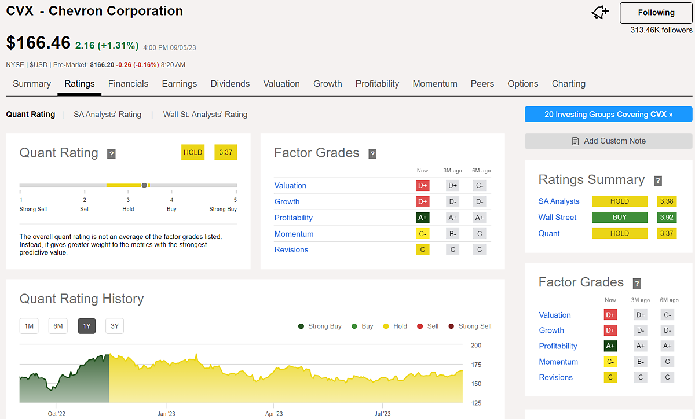Open Revisions link in sidebar Factor Grades
Viewport: 695px width, 419px height.
click(556, 377)
